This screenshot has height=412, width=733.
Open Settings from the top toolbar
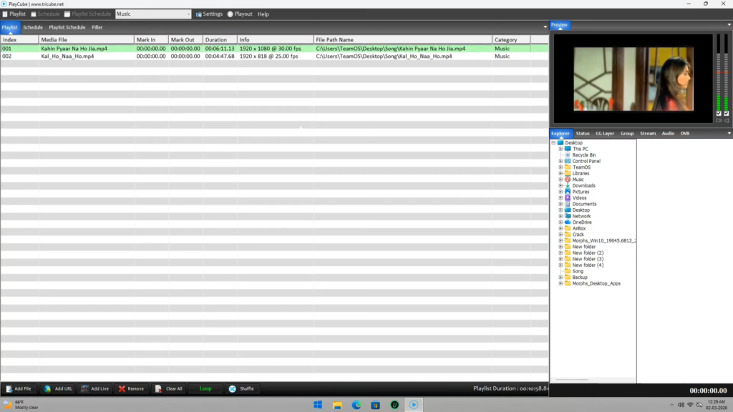(x=209, y=14)
